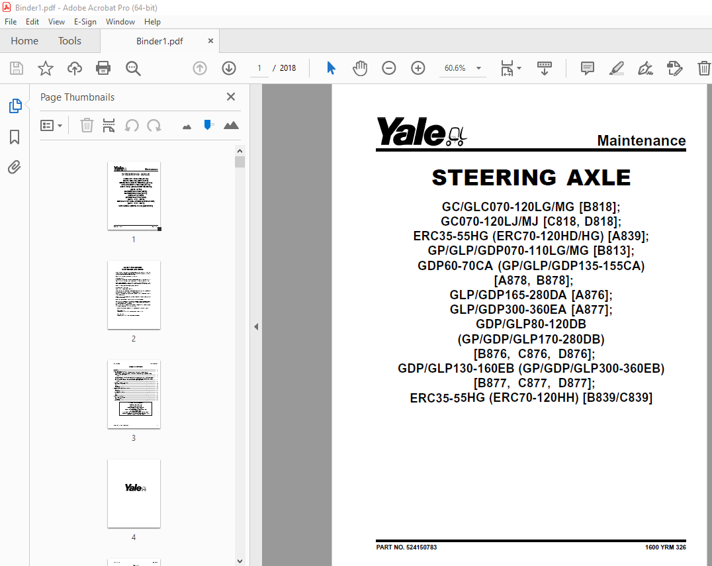Click the page number input field
This screenshot has width=712, height=566.
259,68
